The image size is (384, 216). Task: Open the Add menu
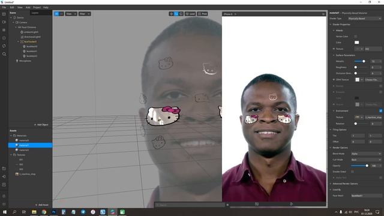[28, 7]
